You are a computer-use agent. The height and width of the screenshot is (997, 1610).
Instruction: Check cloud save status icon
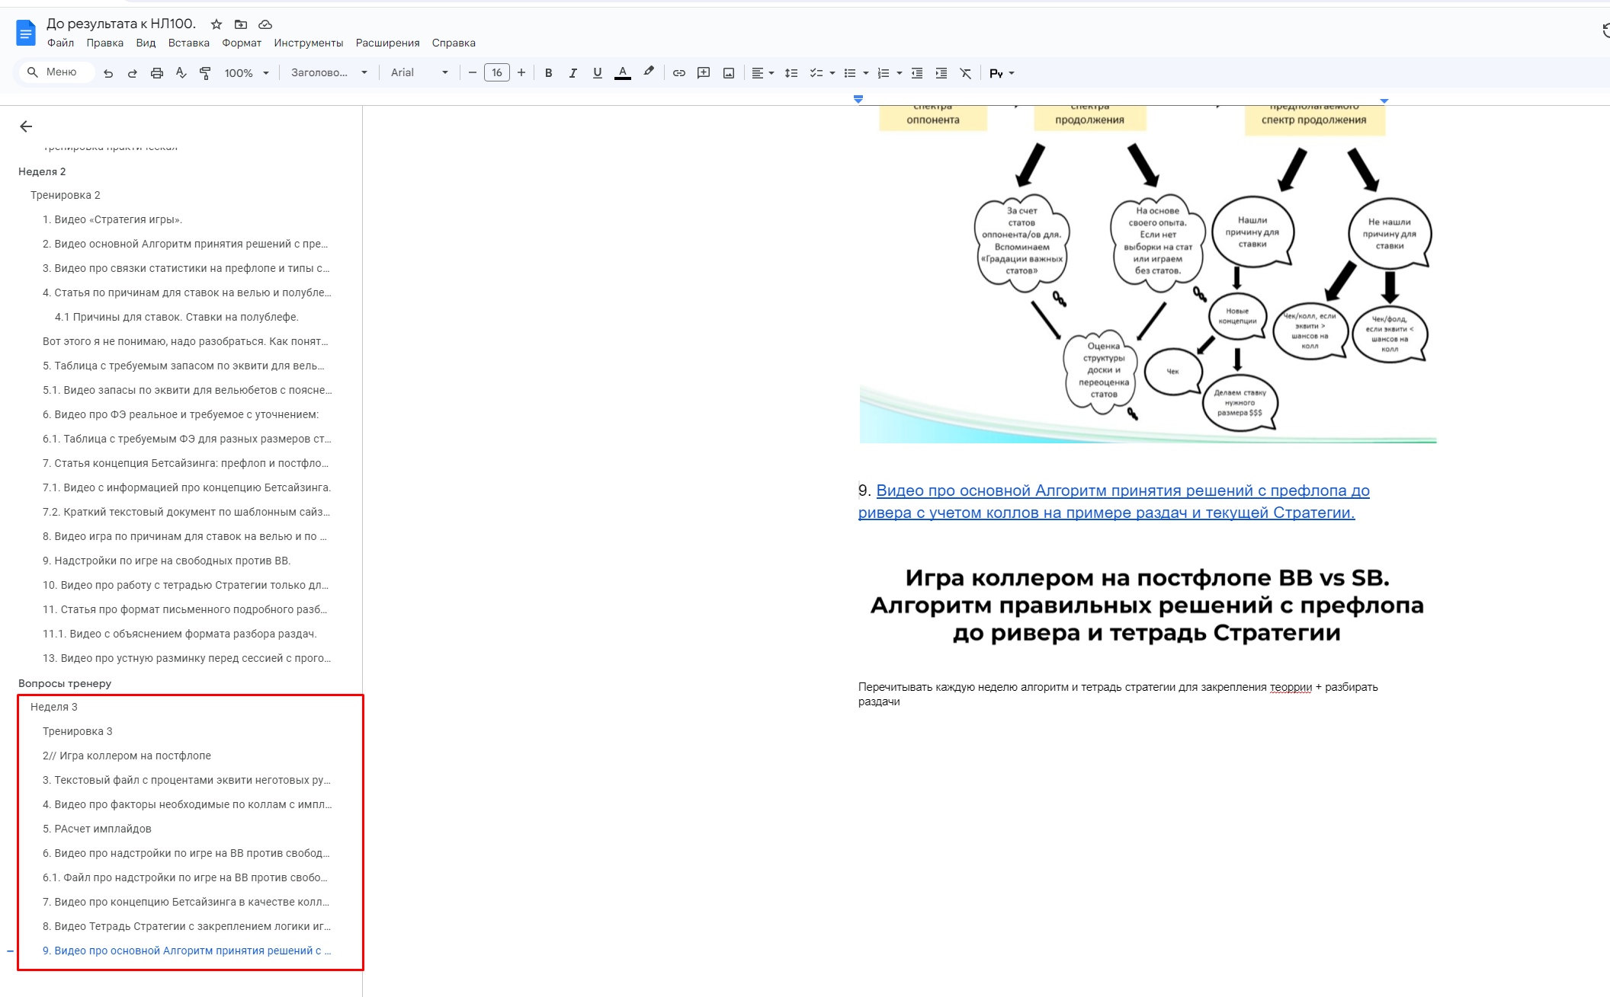[265, 24]
